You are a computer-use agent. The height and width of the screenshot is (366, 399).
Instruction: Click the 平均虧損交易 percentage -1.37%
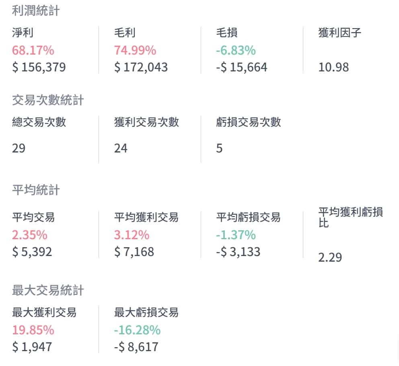[x=236, y=235]
